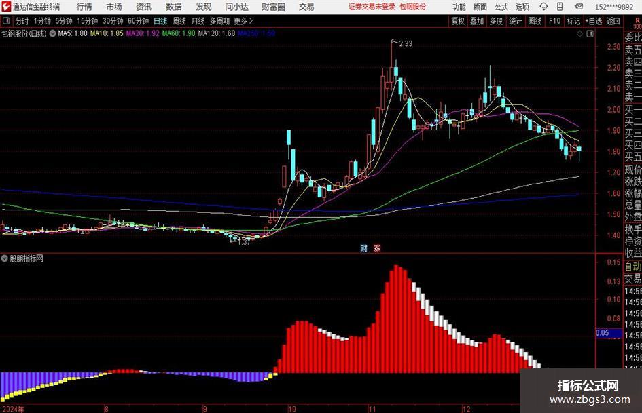This screenshot has height=413, width=642.
Task: Click the 涨 event marker below the chart
Action: pos(376,248)
